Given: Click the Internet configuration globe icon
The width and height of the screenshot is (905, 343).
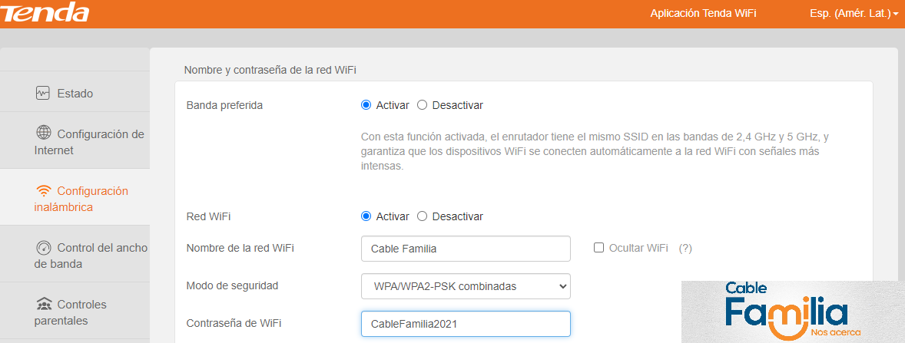Looking at the screenshot, I should point(44,134).
